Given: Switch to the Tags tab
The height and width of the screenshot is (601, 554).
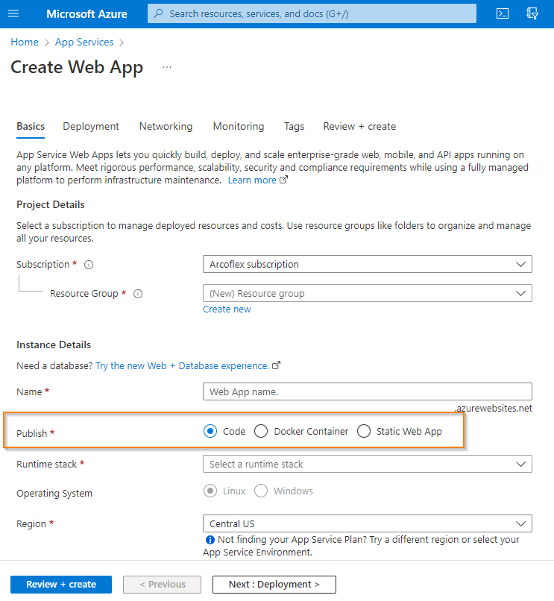Looking at the screenshot, I should (294, 127).
